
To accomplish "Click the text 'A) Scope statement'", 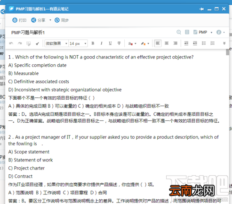I will coord(29,152).
